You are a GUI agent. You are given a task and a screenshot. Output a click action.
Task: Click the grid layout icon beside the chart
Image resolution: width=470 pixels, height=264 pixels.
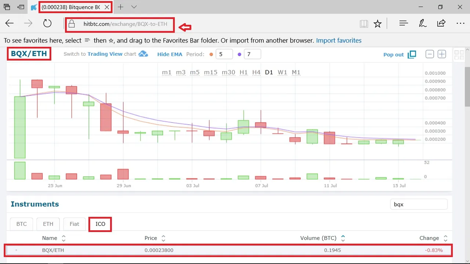point(459,55)
